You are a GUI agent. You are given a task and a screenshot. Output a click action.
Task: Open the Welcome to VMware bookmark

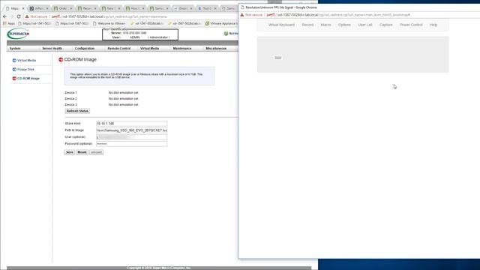[109, 23]
